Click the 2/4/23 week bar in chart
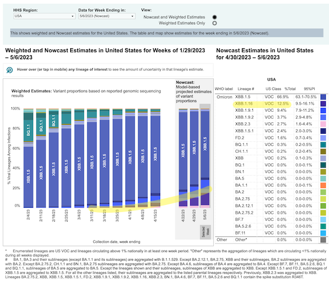329x285 pixels. click(29, 158)
